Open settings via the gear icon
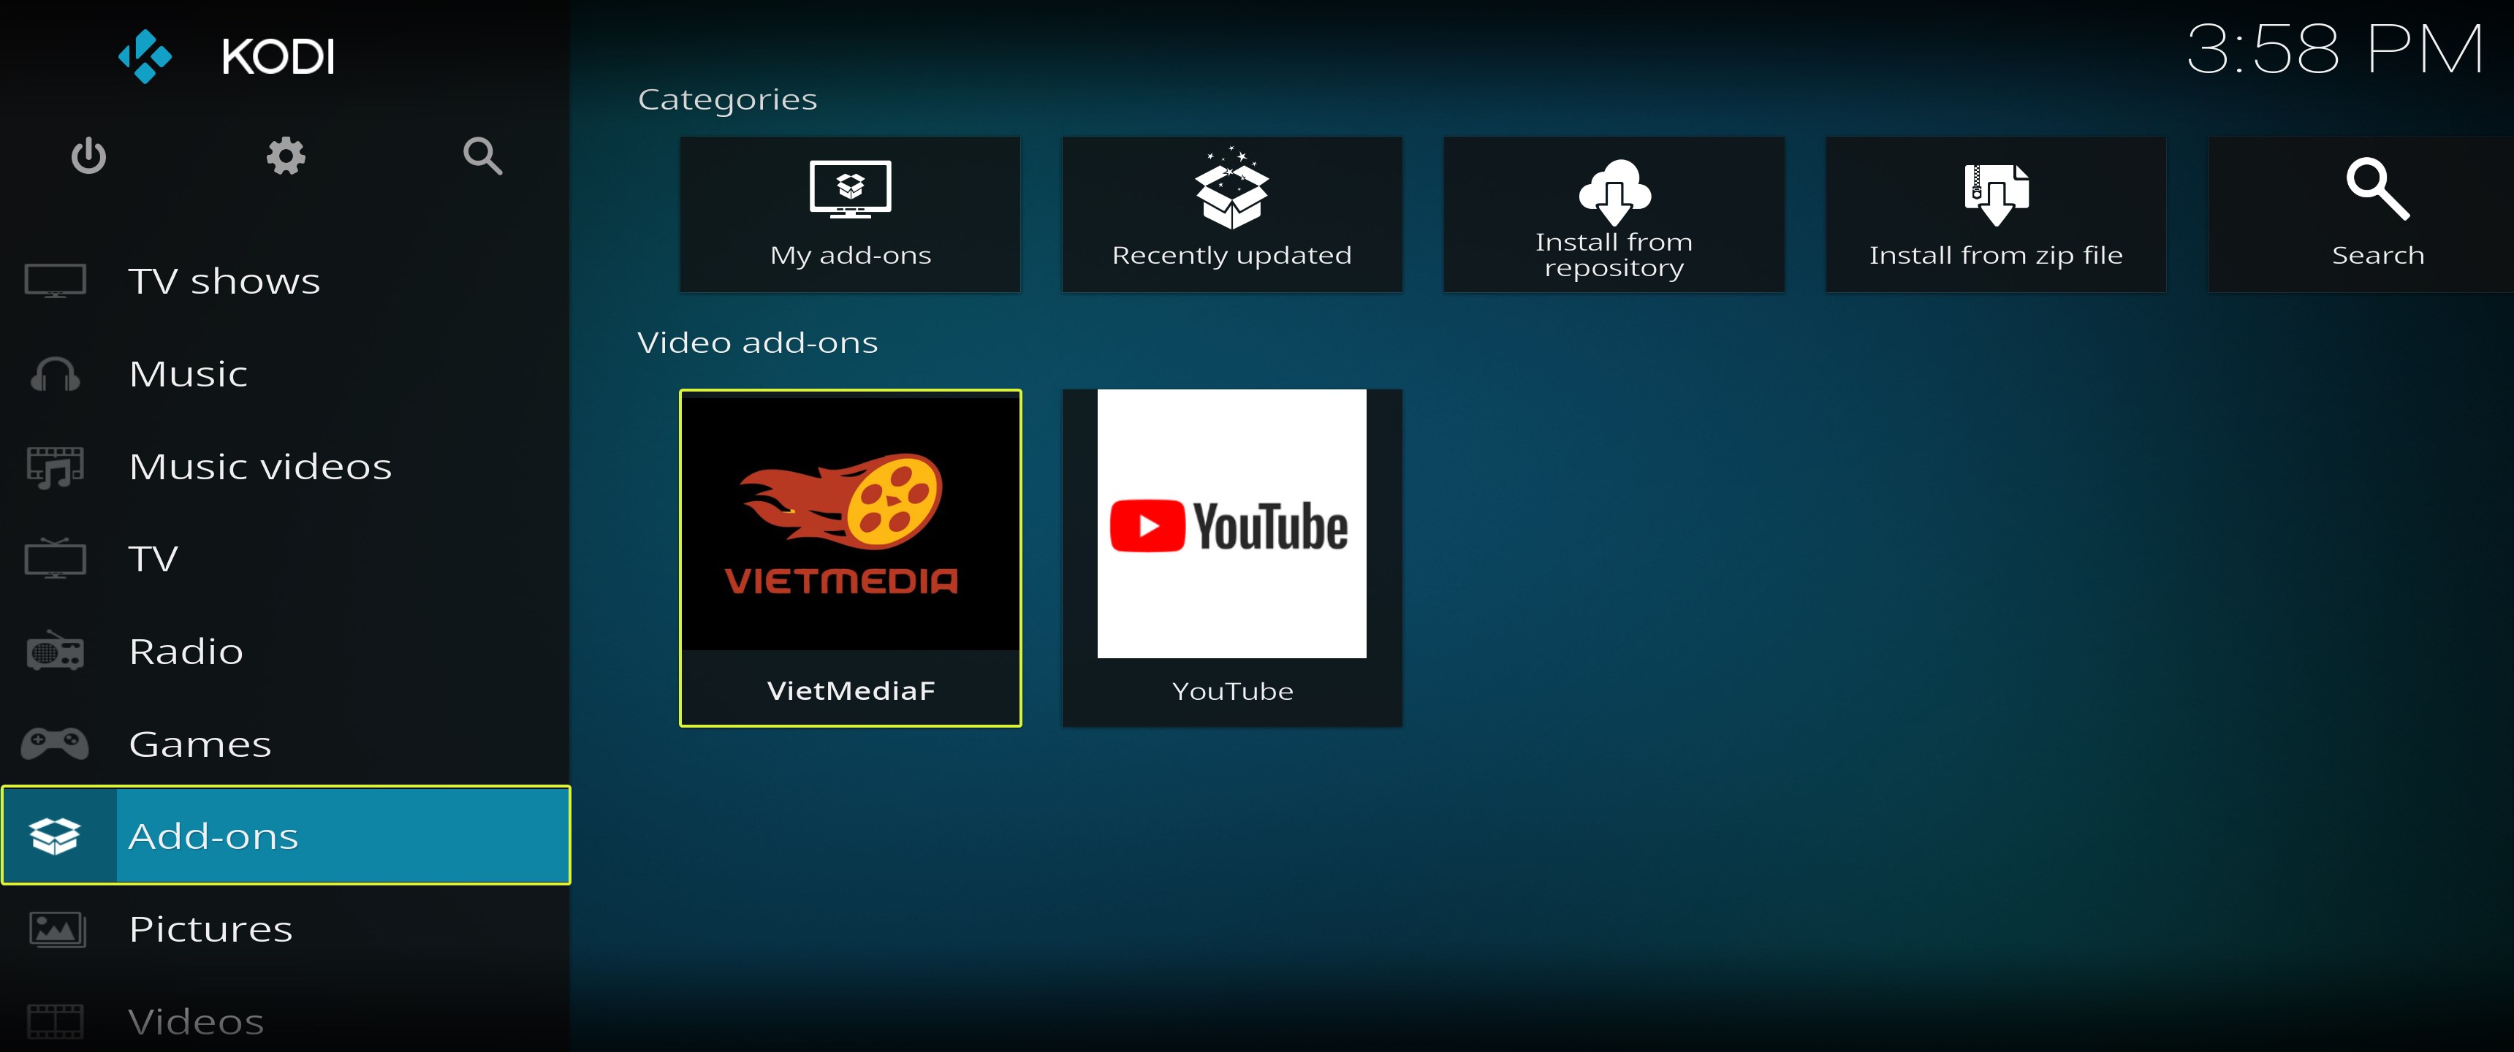This screenshot has height=1052, width=2514. click(x=286, y=156)
